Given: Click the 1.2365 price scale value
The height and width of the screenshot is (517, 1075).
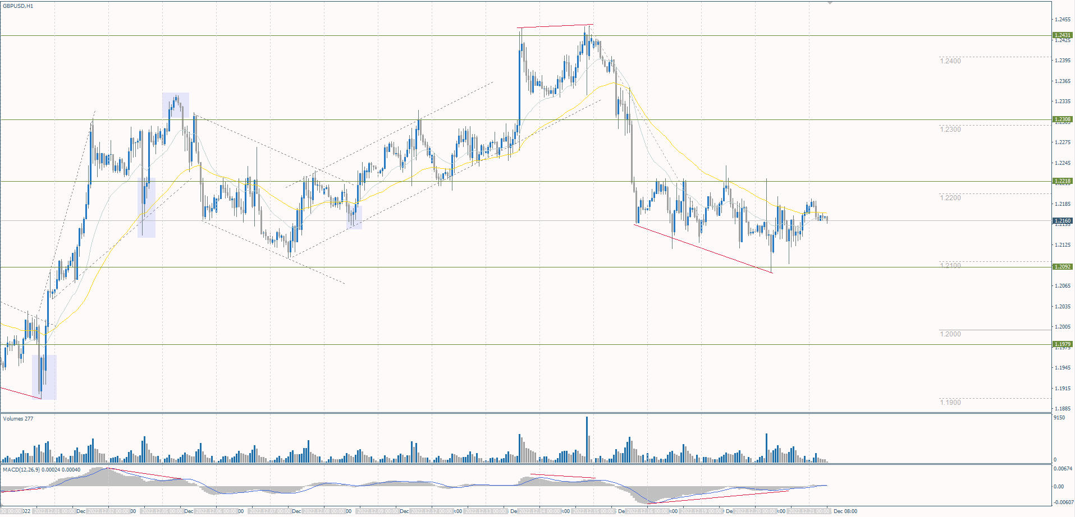Looking at the screenshot, I should point(1062,81).
